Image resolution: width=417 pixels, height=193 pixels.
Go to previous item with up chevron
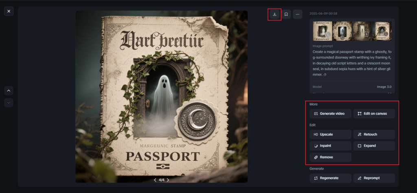[x=9, y=91]
